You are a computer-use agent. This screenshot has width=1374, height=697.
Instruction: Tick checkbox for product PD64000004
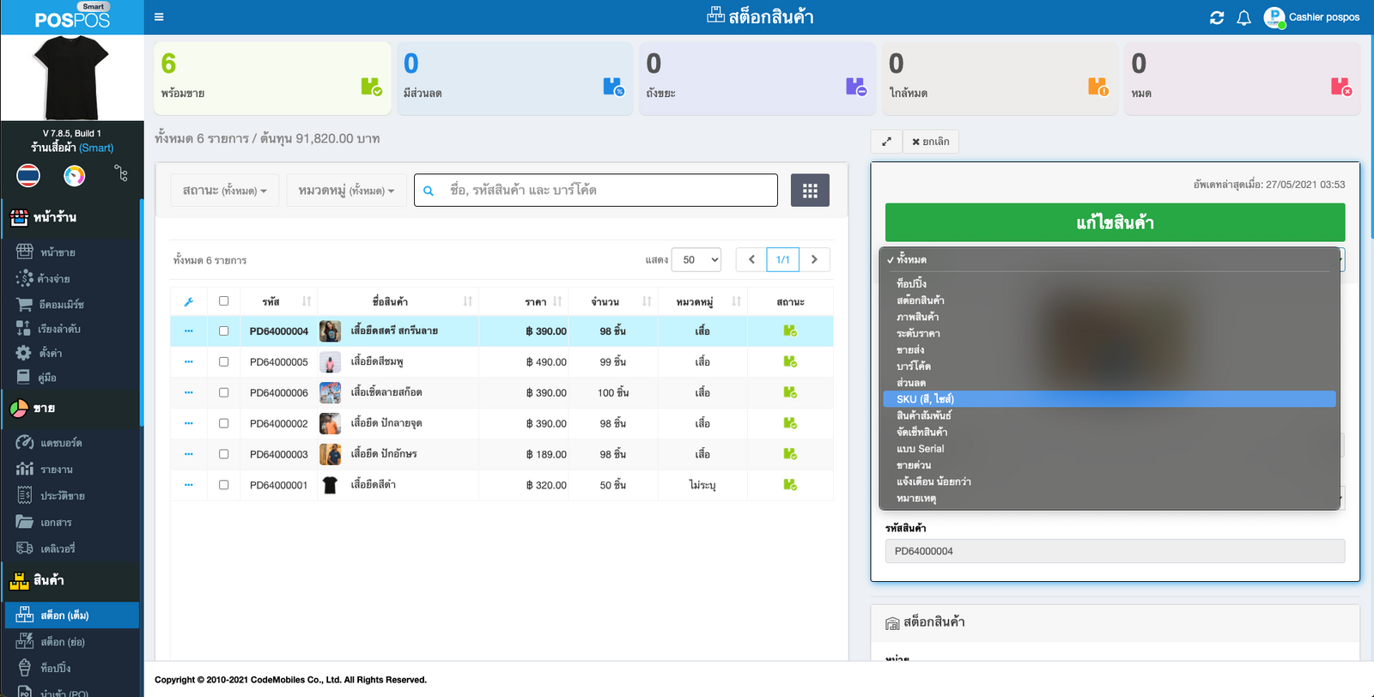coord(223,331)
